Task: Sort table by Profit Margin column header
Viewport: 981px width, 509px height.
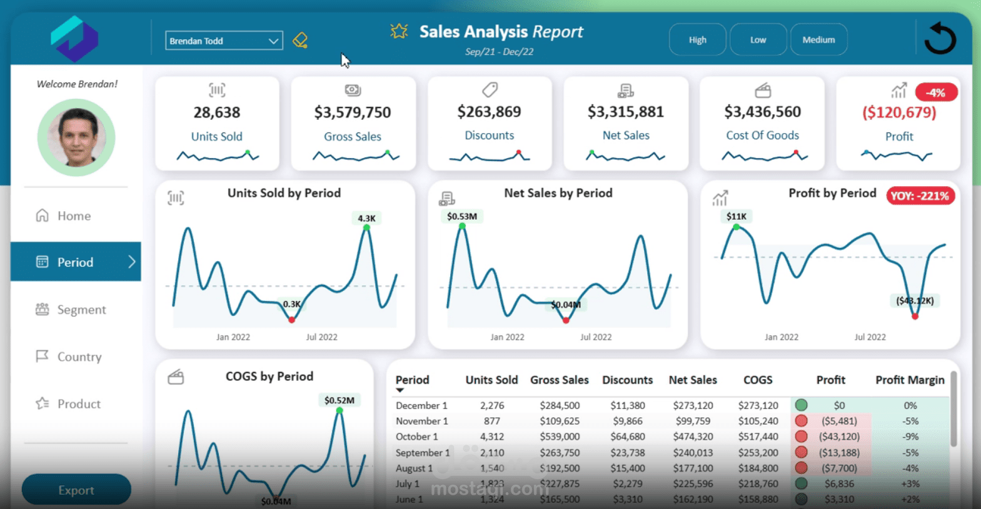Action: coord(910,380)
